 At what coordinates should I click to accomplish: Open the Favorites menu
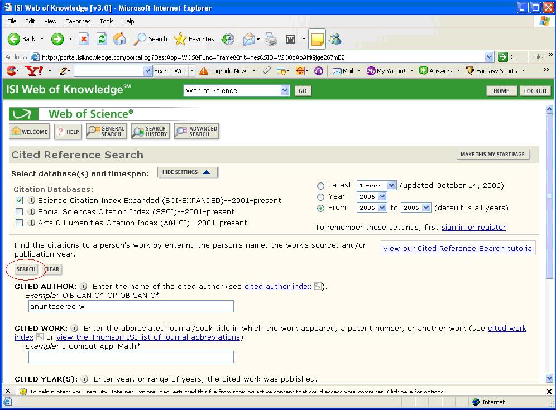(78, 21)
